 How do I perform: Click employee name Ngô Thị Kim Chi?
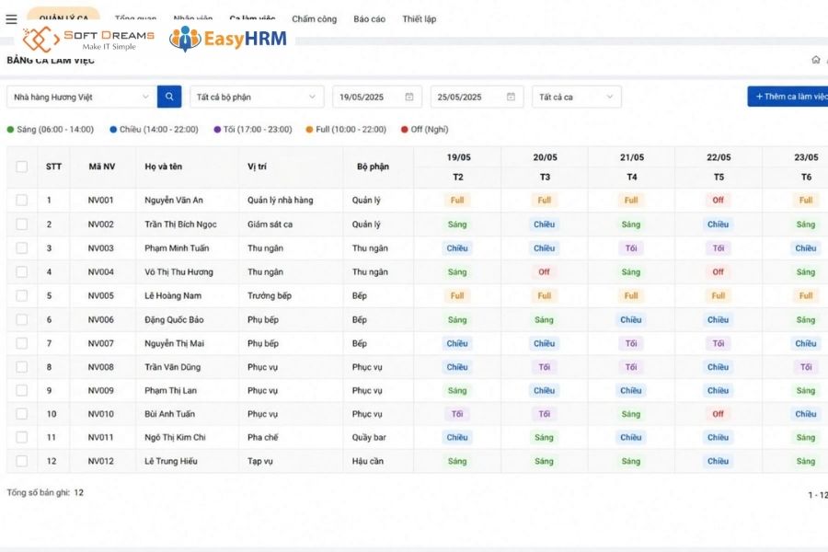pyautogui.click(x=176, y=437)
